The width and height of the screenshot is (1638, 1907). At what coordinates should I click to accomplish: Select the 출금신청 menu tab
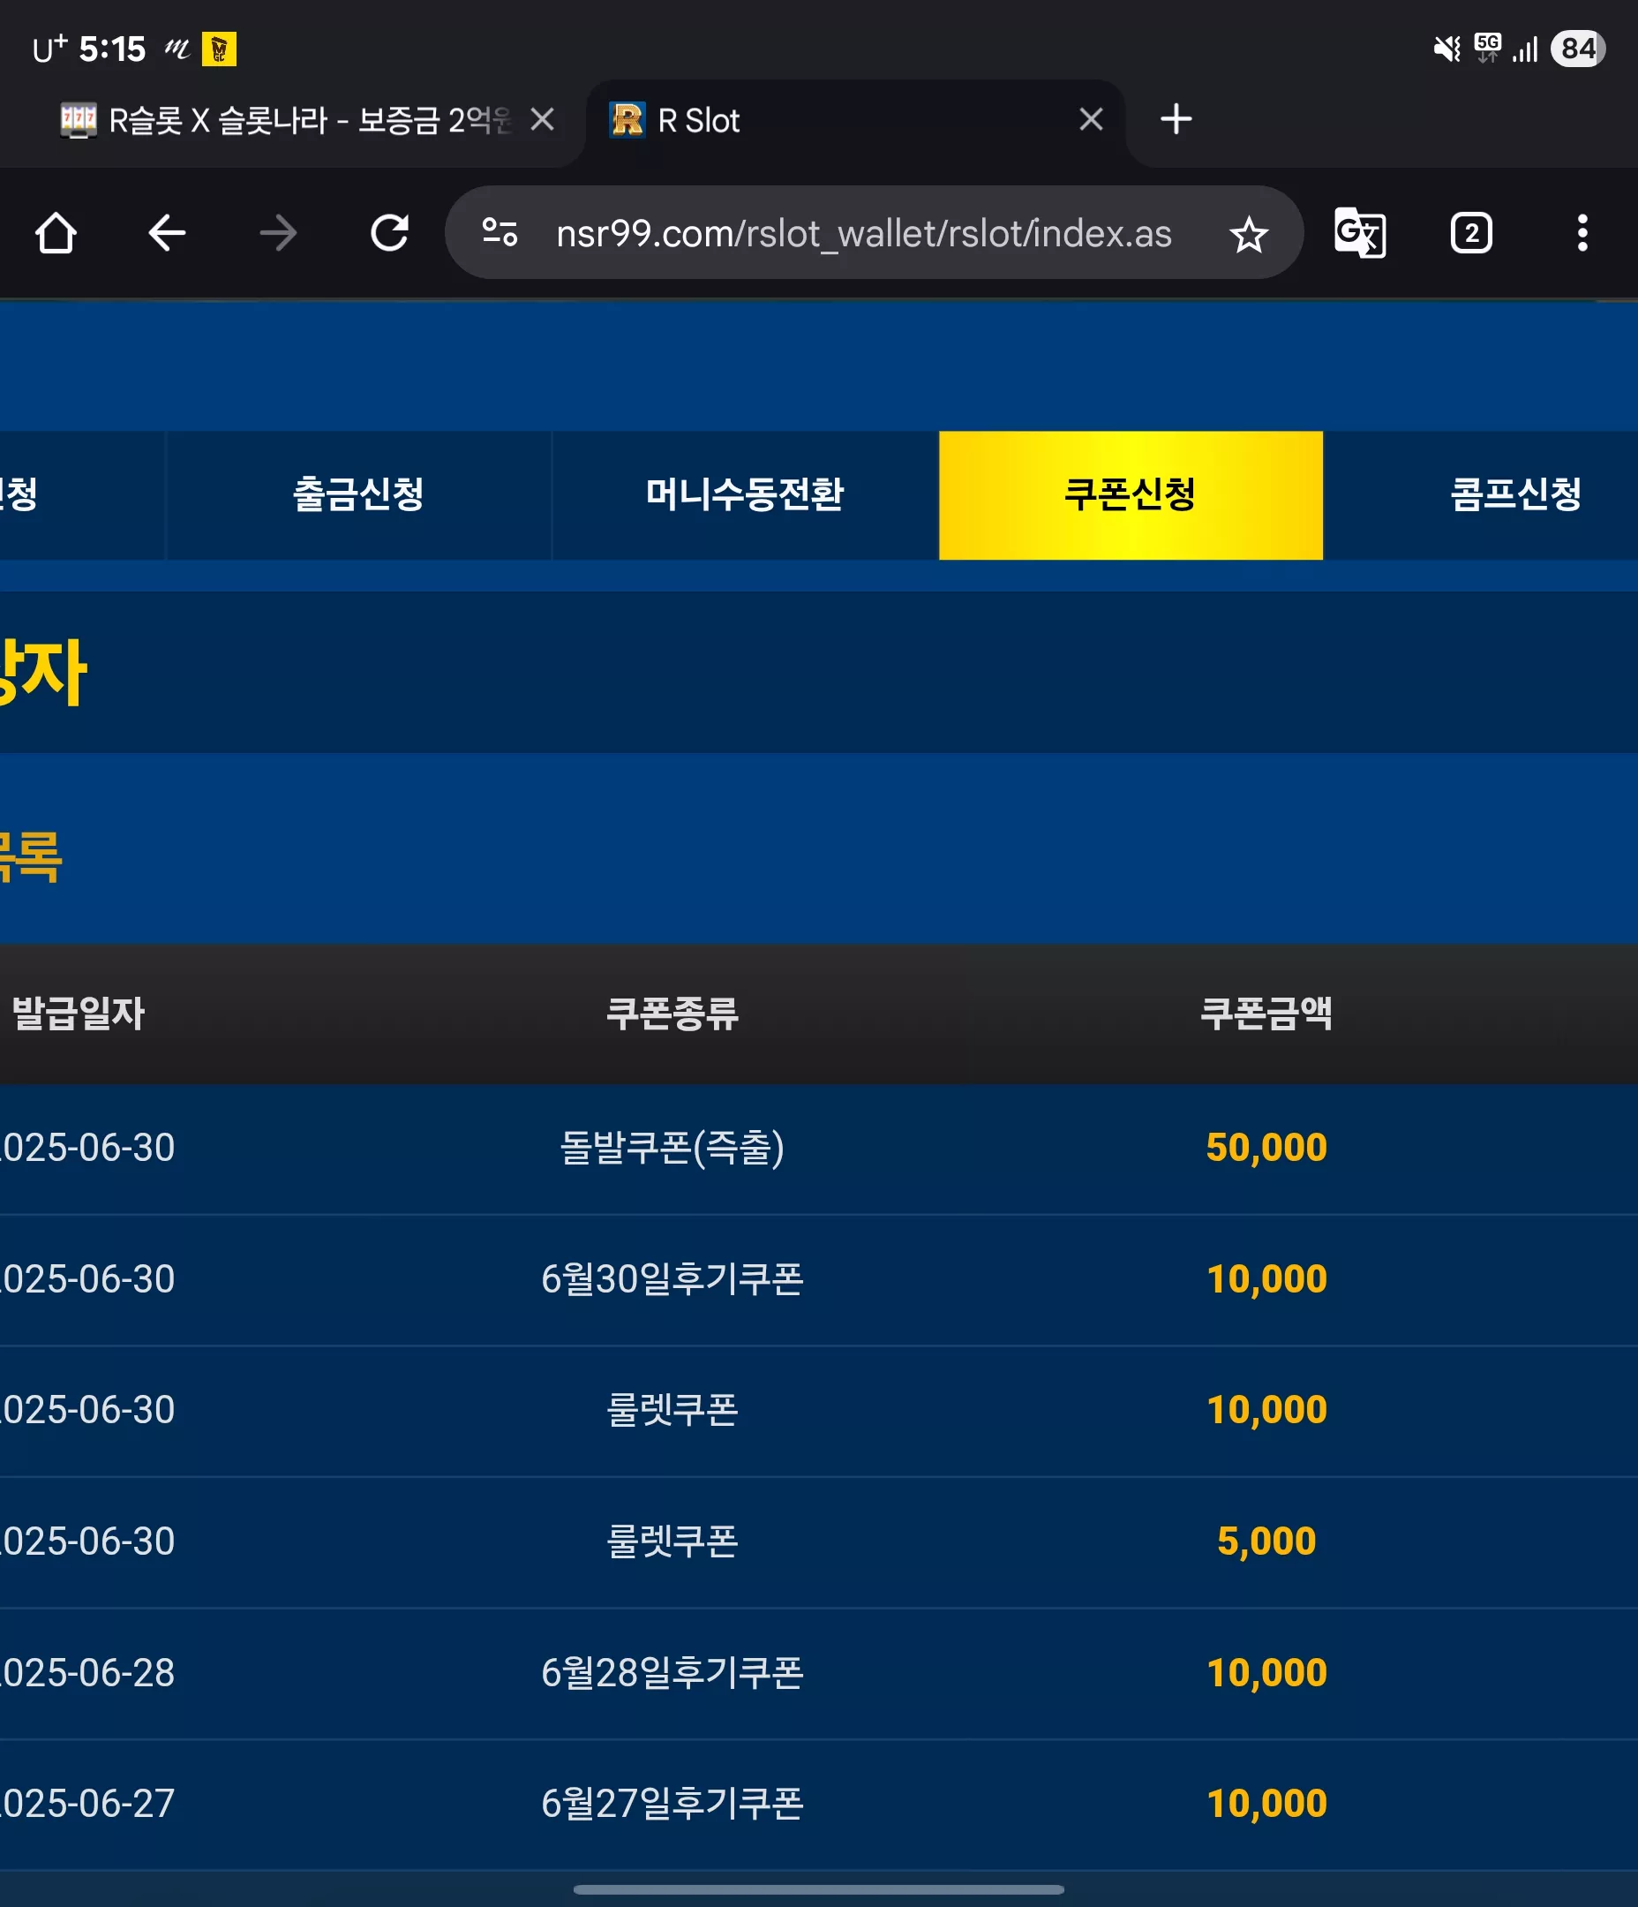click(x=358, y=494)
